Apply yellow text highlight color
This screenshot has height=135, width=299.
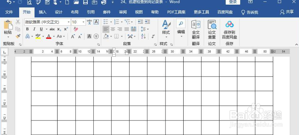38,36
